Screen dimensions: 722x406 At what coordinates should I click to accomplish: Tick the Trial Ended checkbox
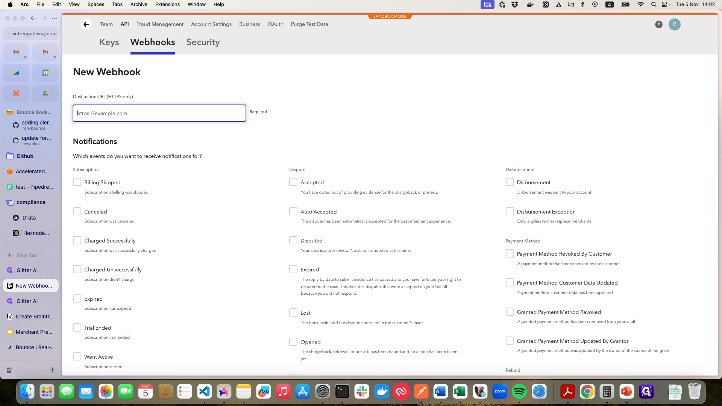[77, 327]
